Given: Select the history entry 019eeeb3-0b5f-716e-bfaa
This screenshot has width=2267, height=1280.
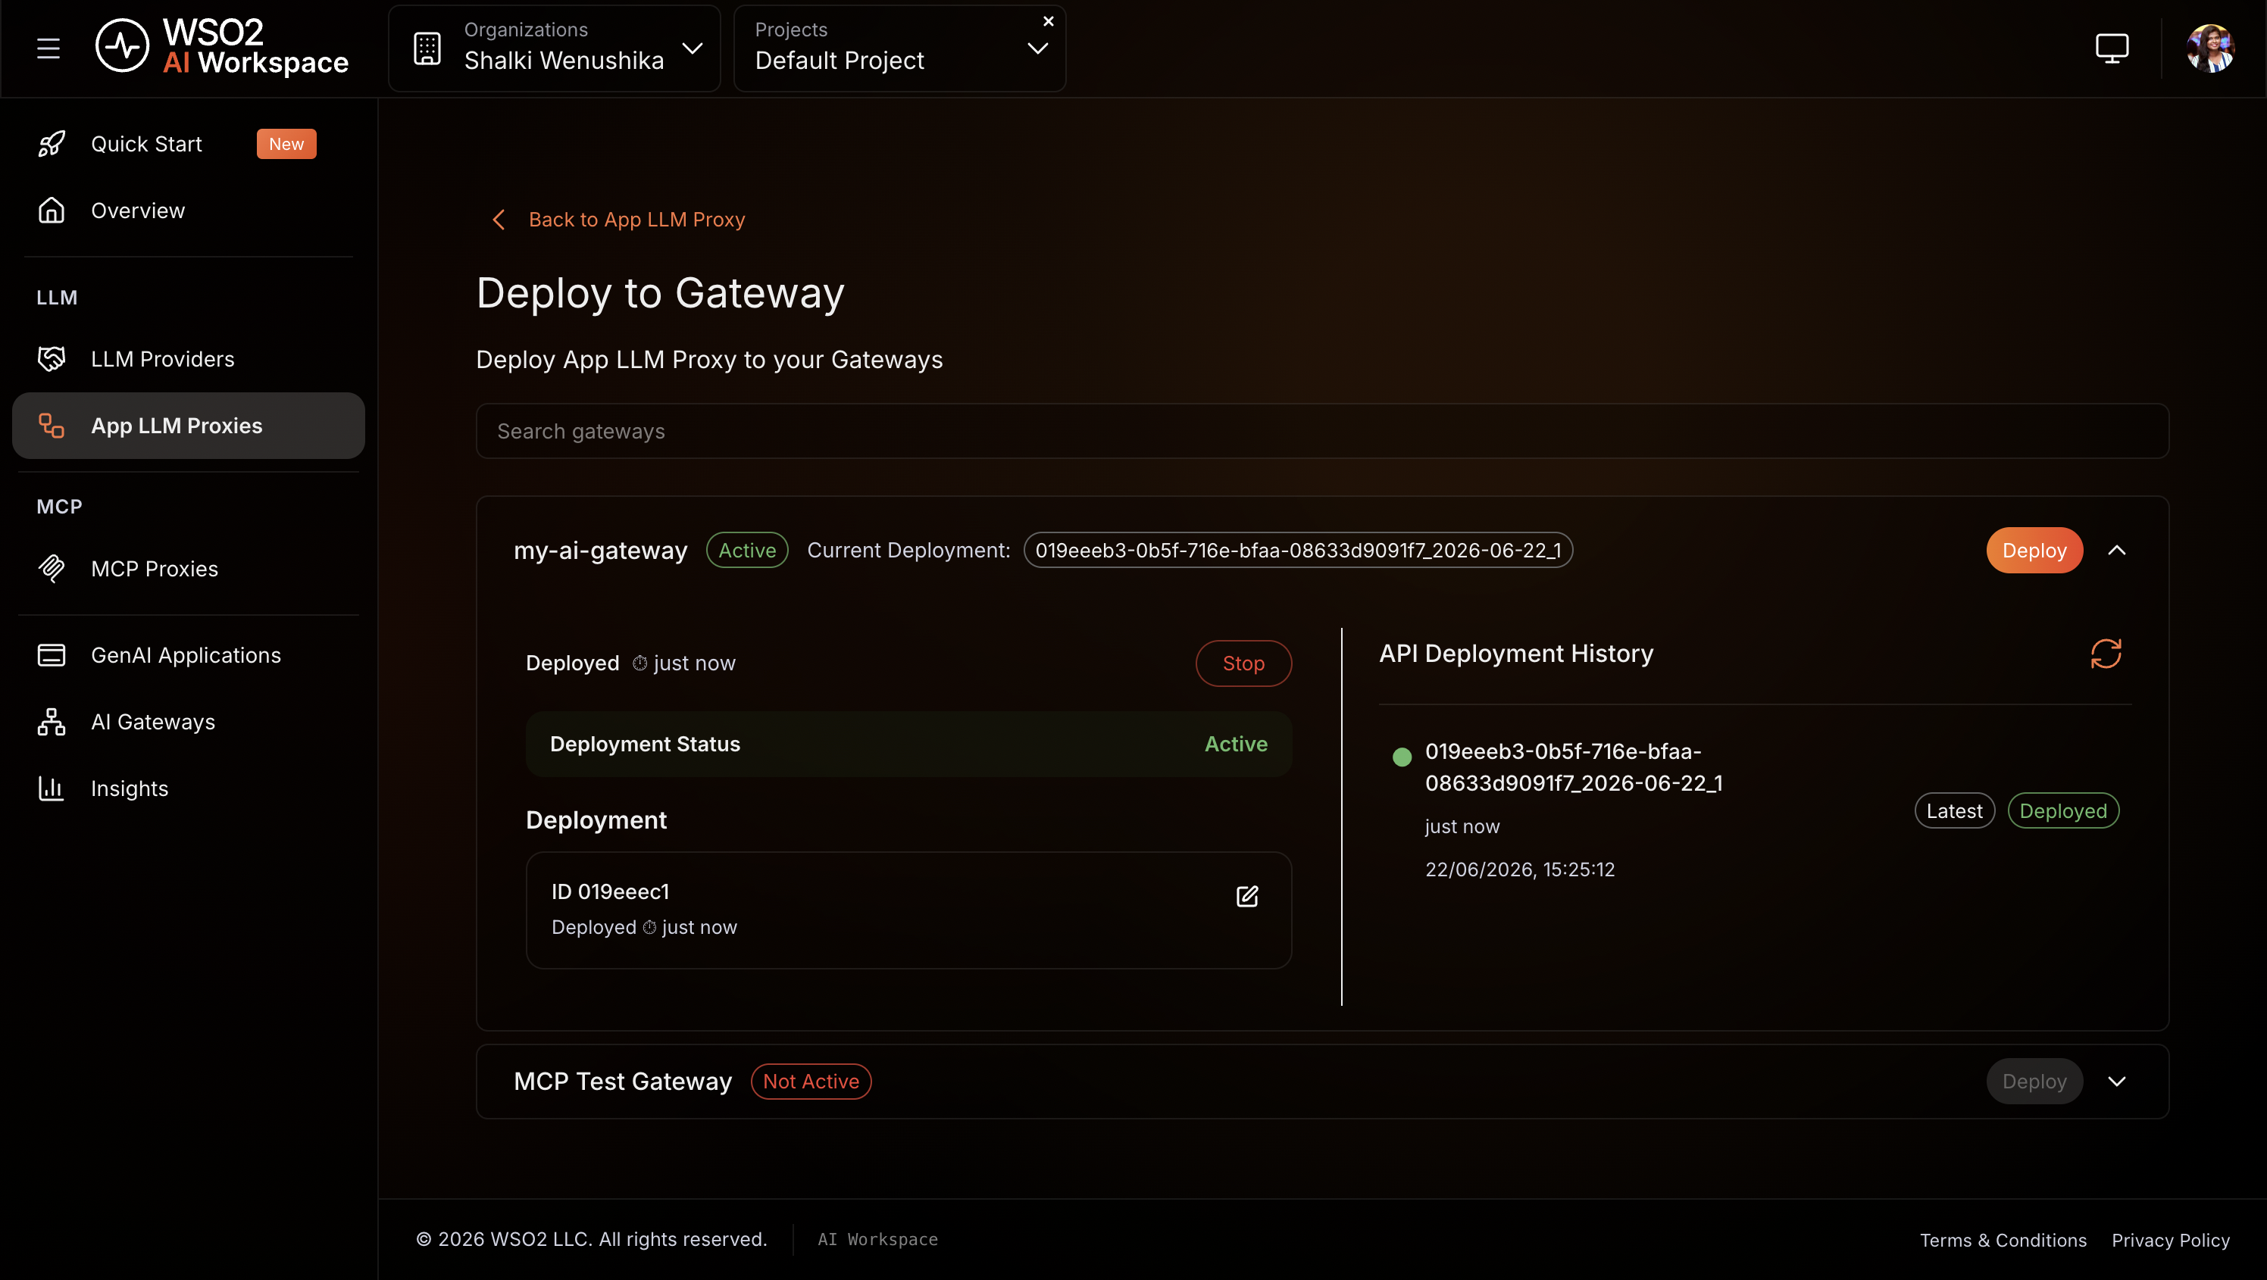Looking at the screenshot, I should [x=1574, y=767].
